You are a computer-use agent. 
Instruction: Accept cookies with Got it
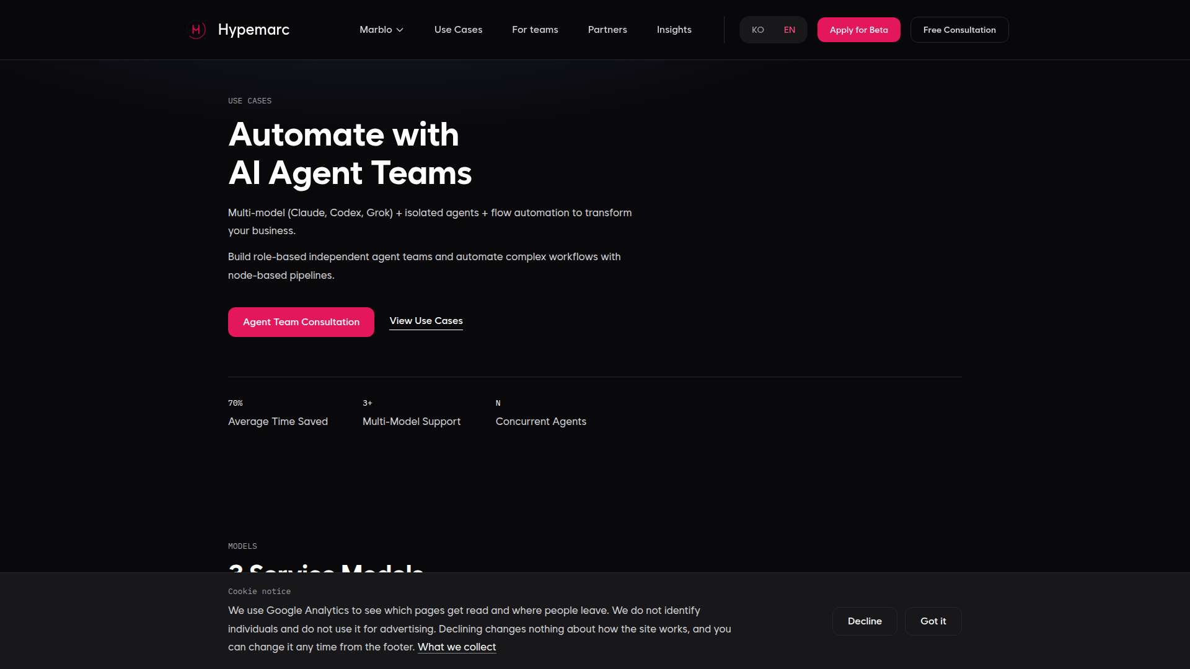[933, 621]
